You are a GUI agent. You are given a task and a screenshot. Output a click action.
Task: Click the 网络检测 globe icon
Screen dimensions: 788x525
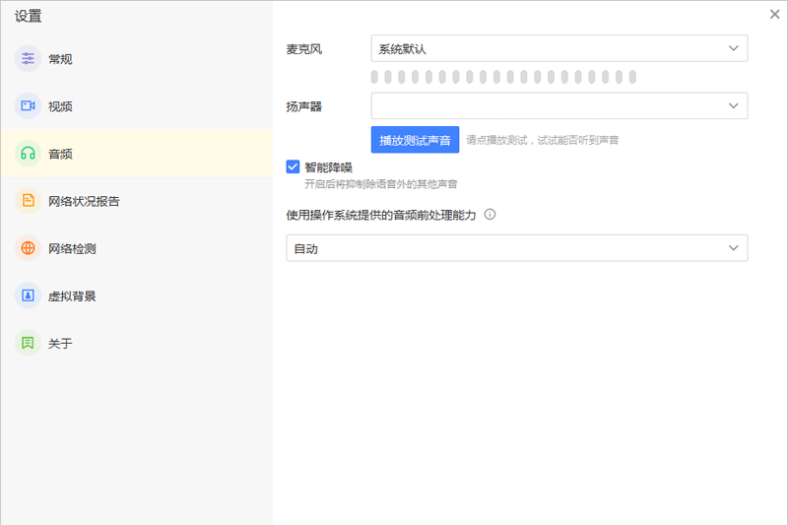coord(29,248)
